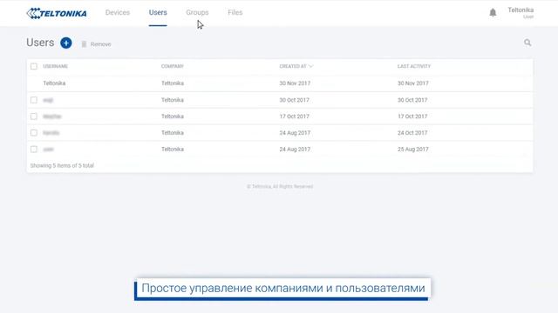Open the Devices tab

point(118,12)
